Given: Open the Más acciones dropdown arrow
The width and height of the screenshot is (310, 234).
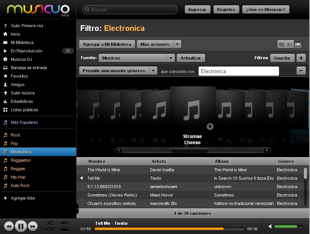Looking at the screenshot, I should (177, 44).
